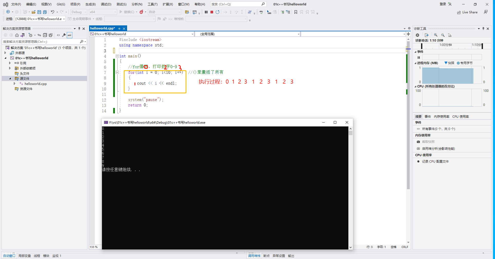This screenshot has height=259, width=495.
Task: Expand the 外部源 tree node
Action: (5, 53)
